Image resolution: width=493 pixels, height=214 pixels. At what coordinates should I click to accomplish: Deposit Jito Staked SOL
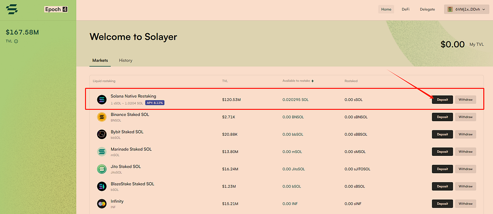coord(442,169)
